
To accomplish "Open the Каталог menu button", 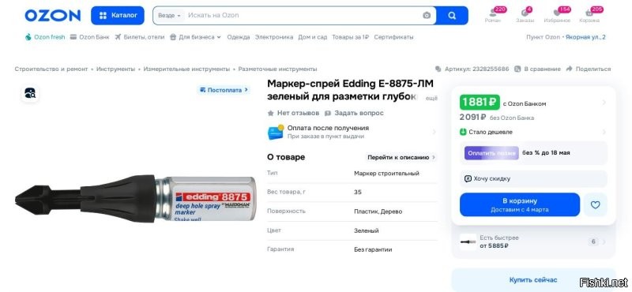I will pyautogui.click(x=118, y=15).
